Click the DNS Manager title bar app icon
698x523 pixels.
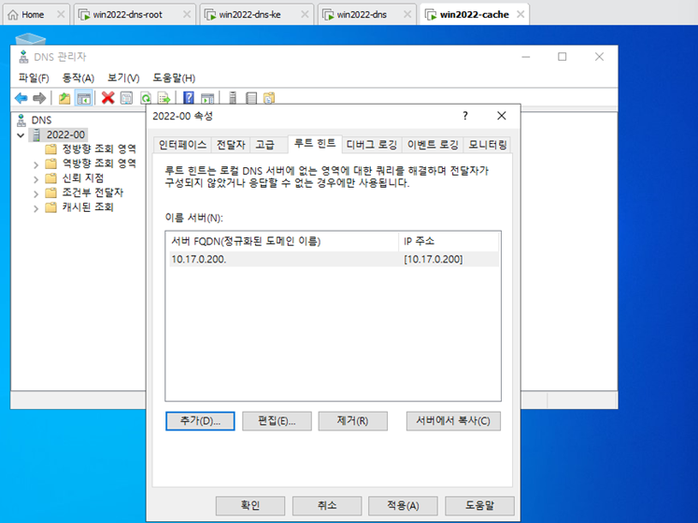23,57
